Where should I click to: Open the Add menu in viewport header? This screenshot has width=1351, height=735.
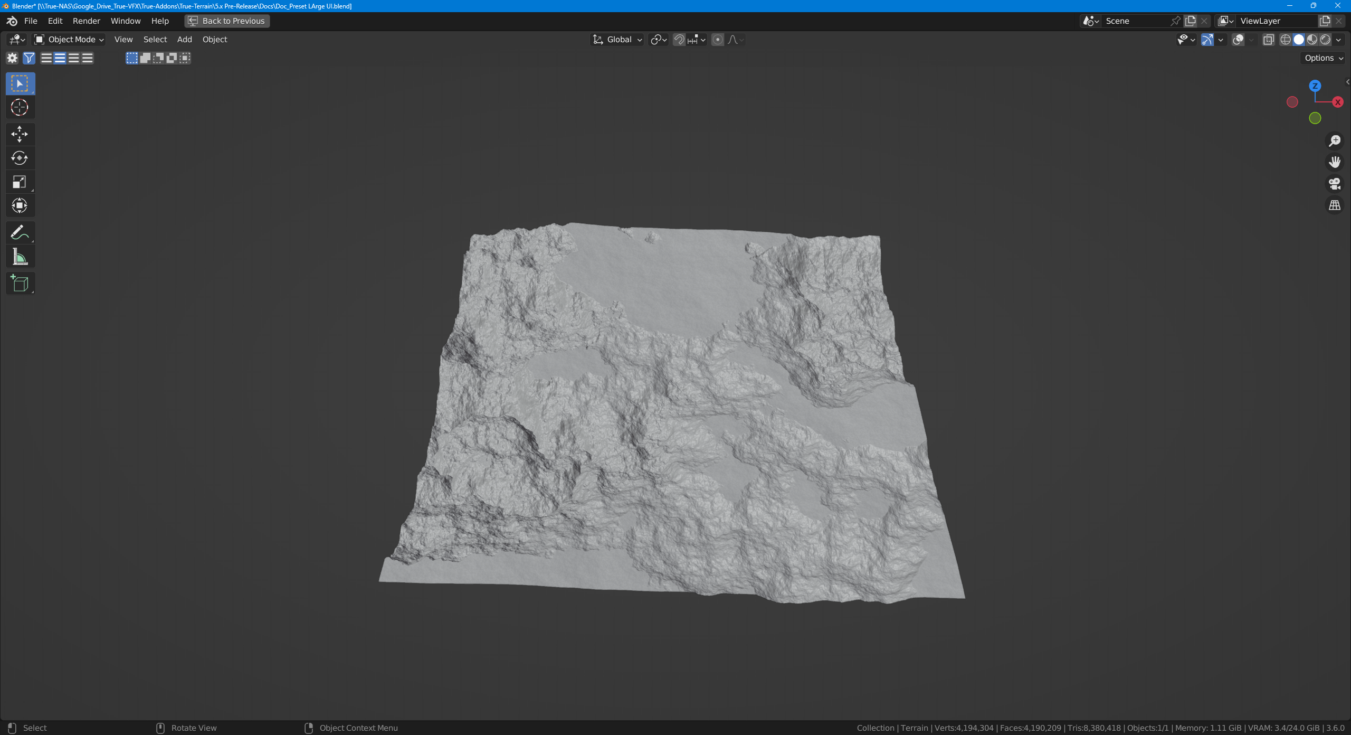[x=184, y=40]
